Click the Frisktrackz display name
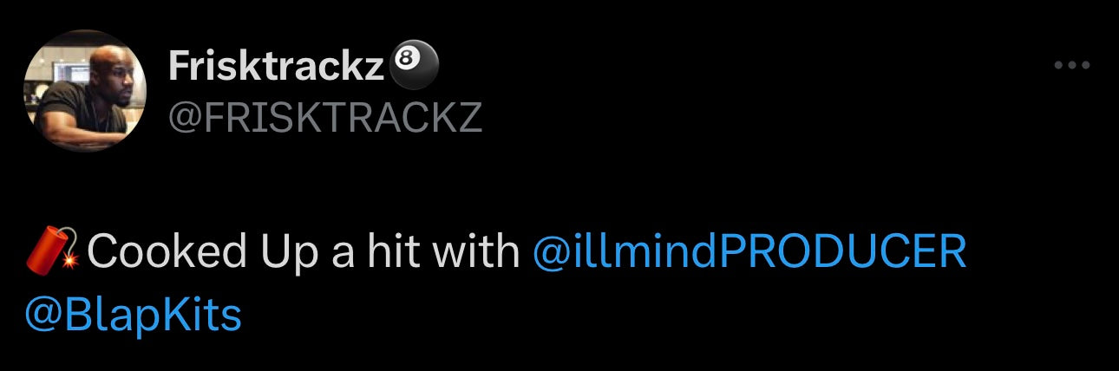This screenshot has height=371, width=1119. 276,66
